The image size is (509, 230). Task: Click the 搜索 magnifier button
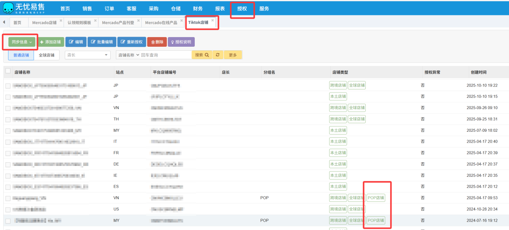coord(202,55)
